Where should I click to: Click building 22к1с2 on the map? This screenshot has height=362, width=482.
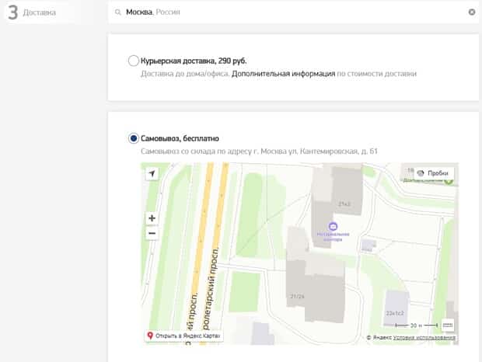click(396, 312)
